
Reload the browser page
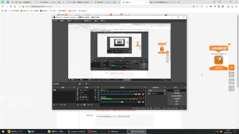point(11,7)
